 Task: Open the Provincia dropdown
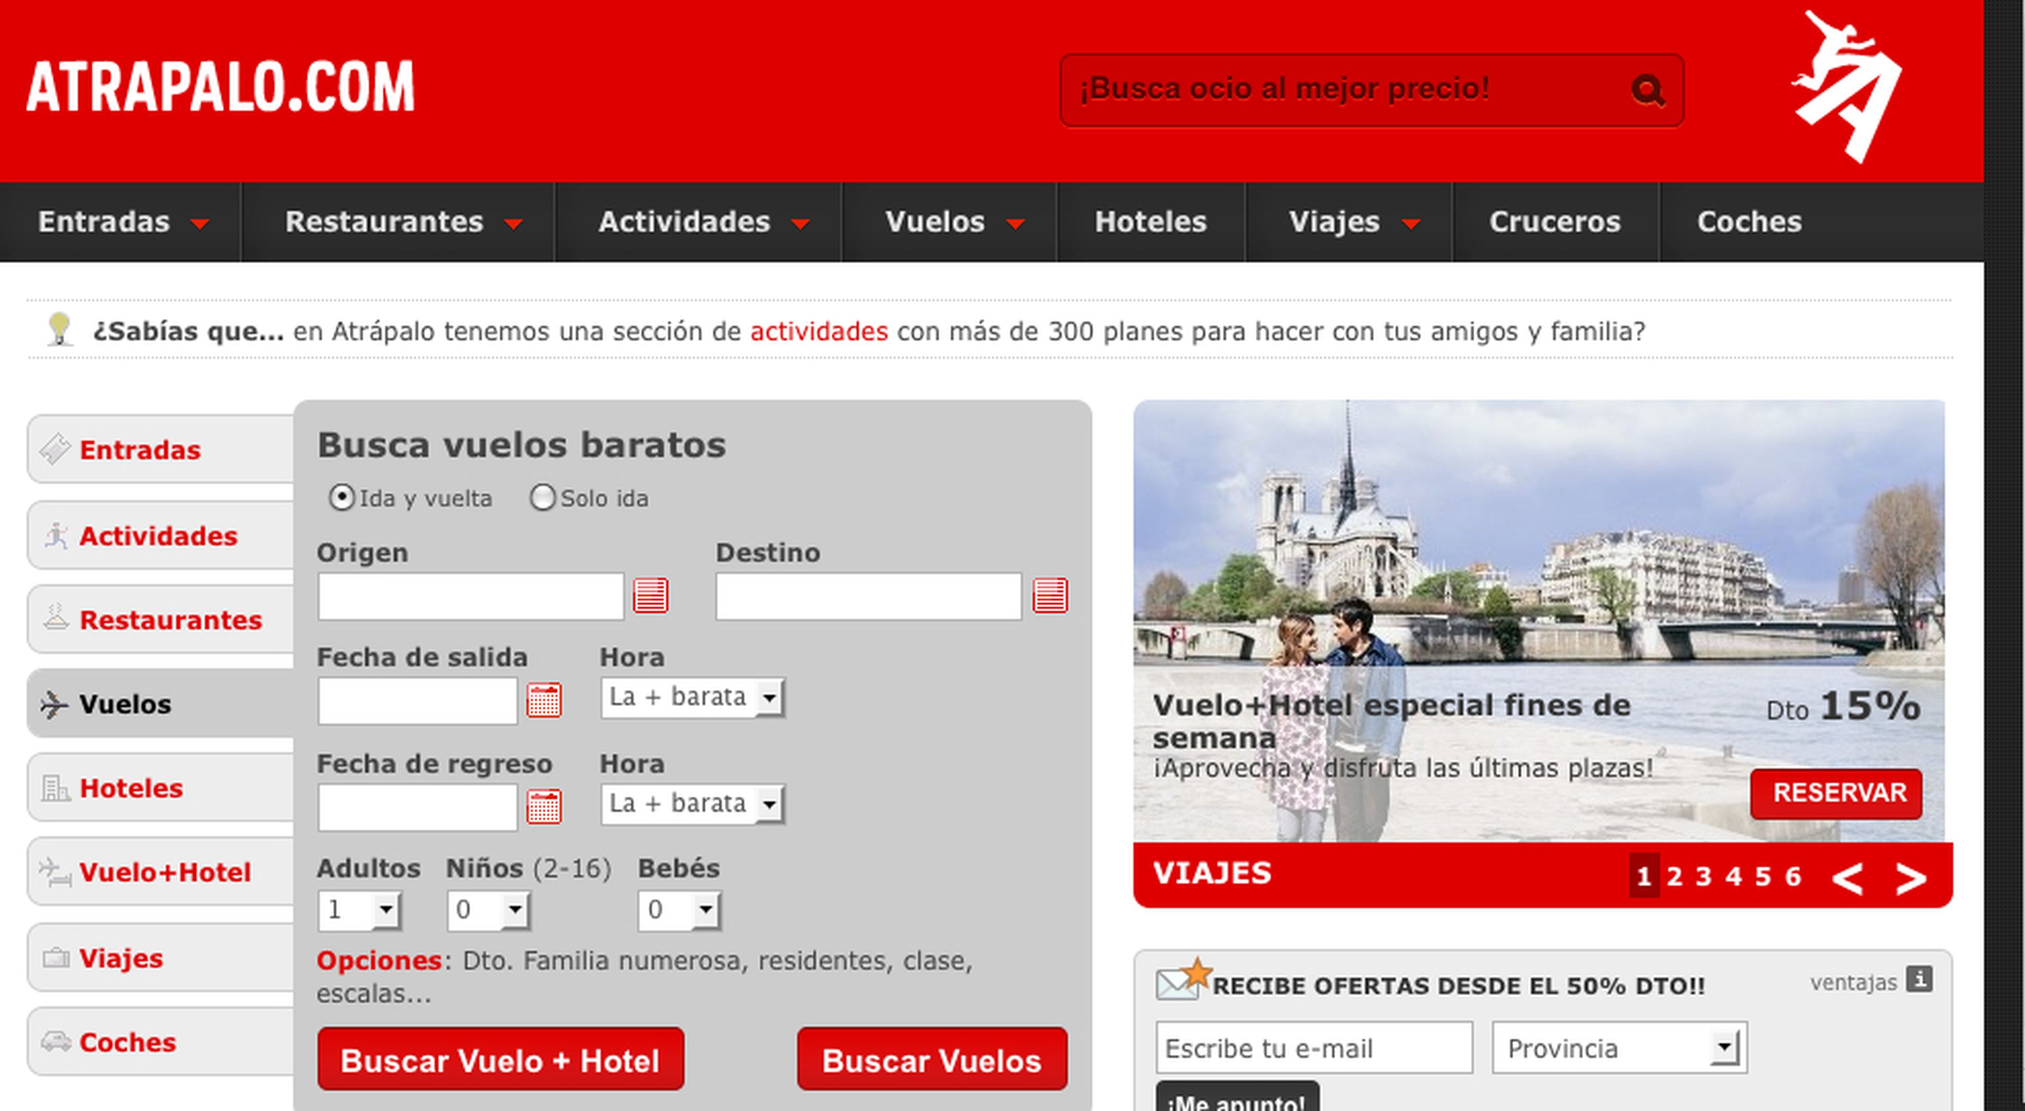(1619, 1047)
